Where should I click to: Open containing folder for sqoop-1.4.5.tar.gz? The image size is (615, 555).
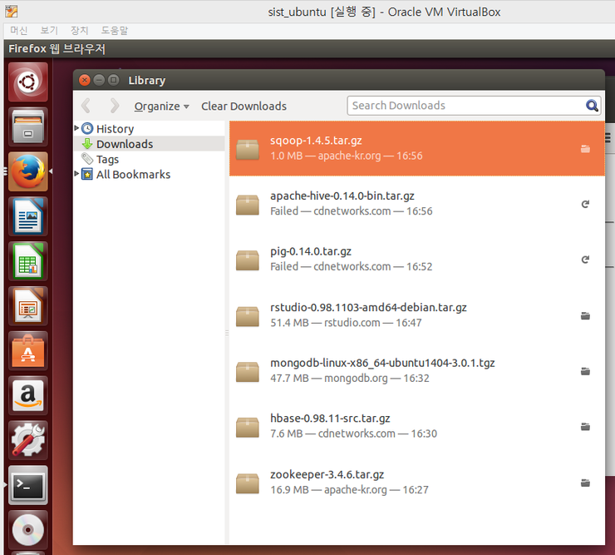pyautogui.click(x=585, y=149)
